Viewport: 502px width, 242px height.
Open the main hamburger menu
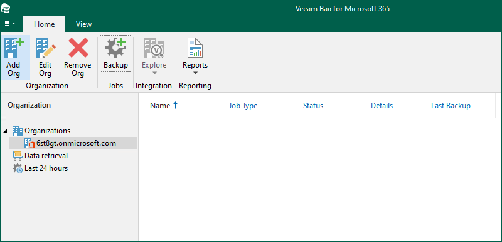[x=10, y=24]
